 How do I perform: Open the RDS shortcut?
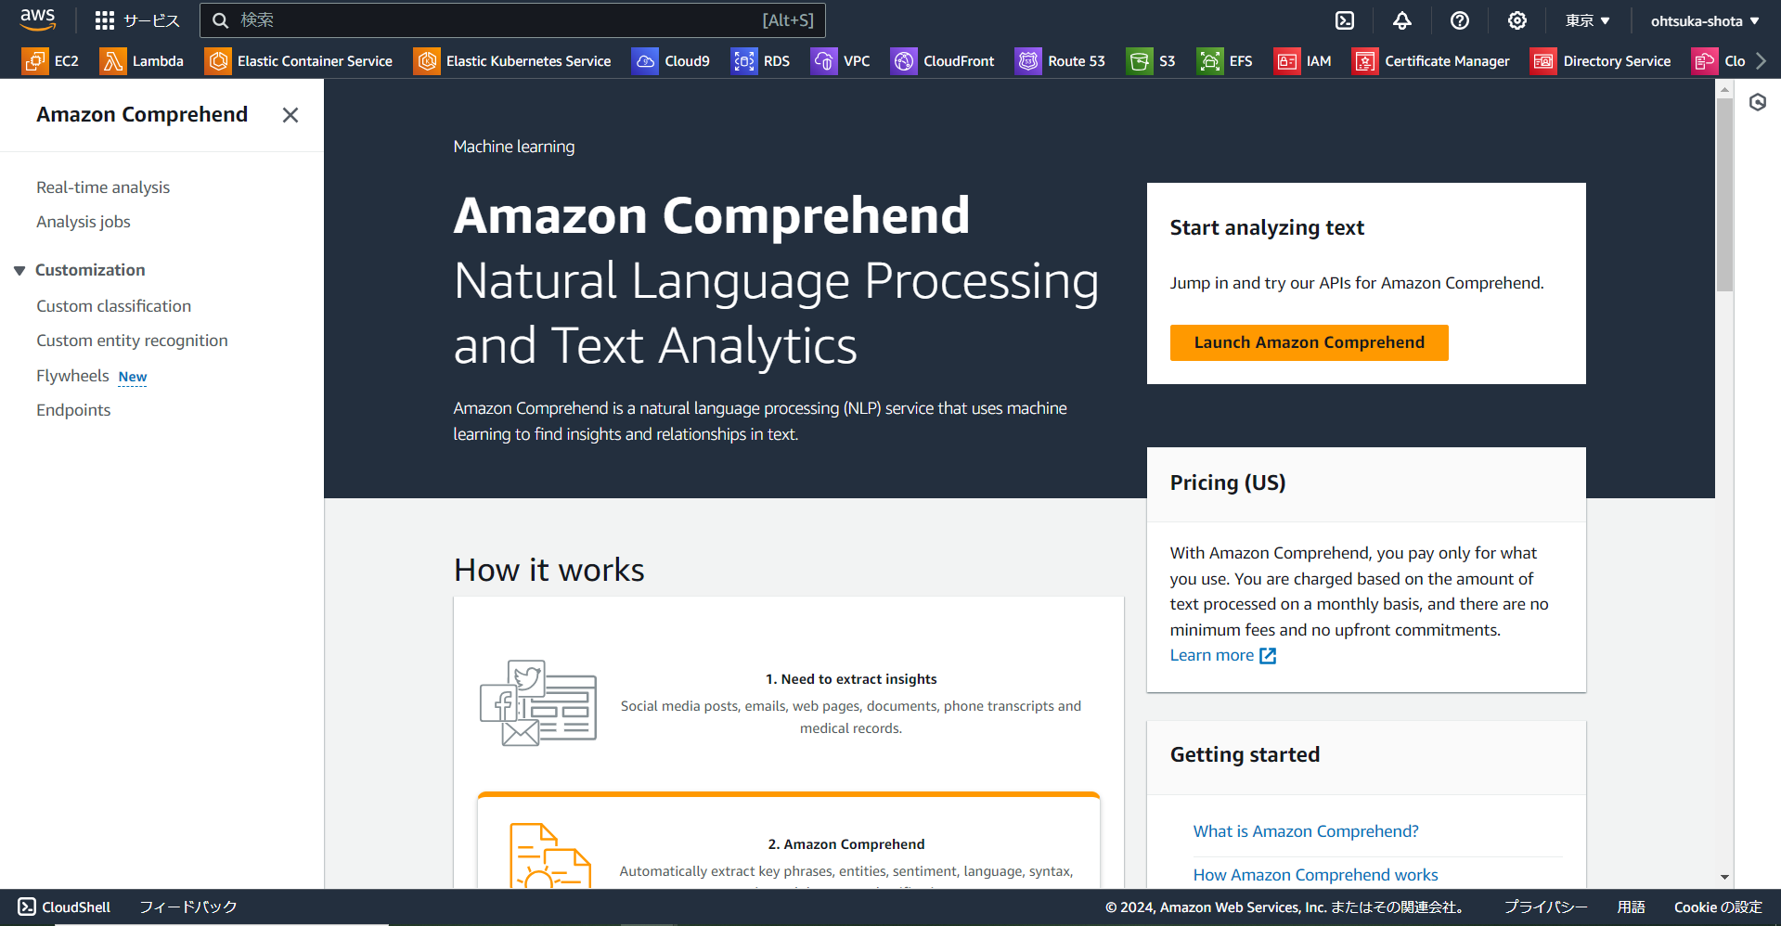[761, 61]
